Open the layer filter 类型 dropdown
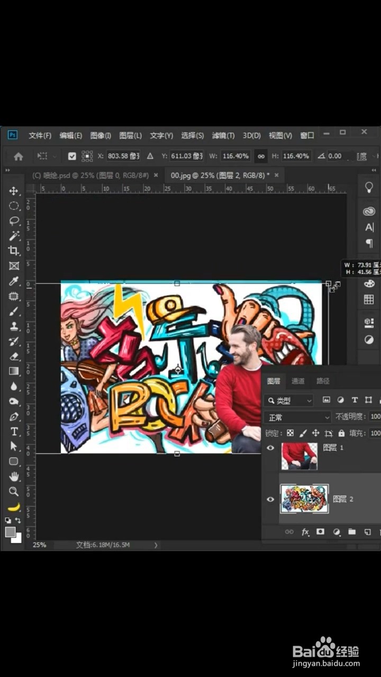This screenshot has width=381, height=677. tap(289, 400)
